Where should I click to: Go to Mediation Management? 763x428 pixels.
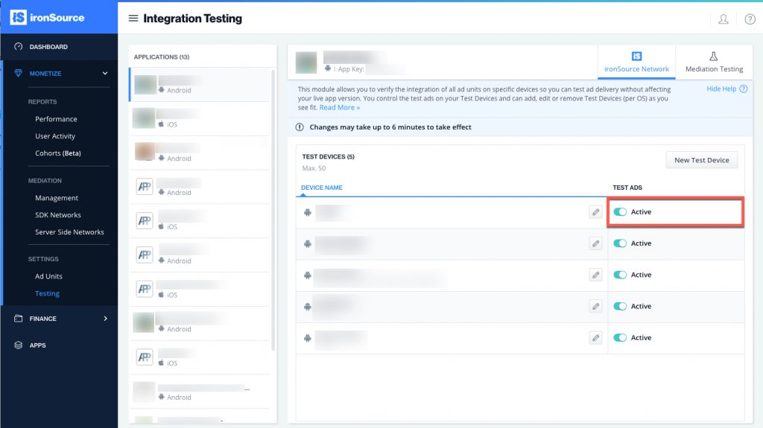[x=57, y=198]
